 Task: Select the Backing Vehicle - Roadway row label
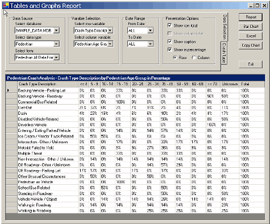pos(40,96)
